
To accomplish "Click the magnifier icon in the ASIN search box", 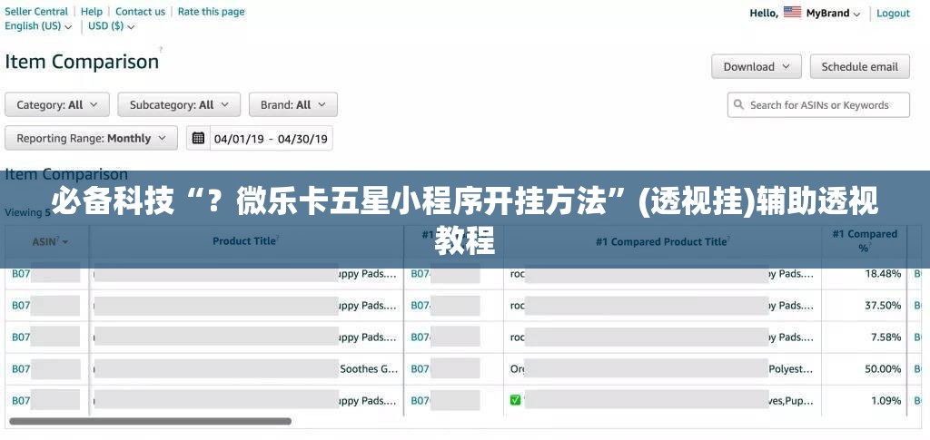I will pyautogui.click(x=738, y=105).
